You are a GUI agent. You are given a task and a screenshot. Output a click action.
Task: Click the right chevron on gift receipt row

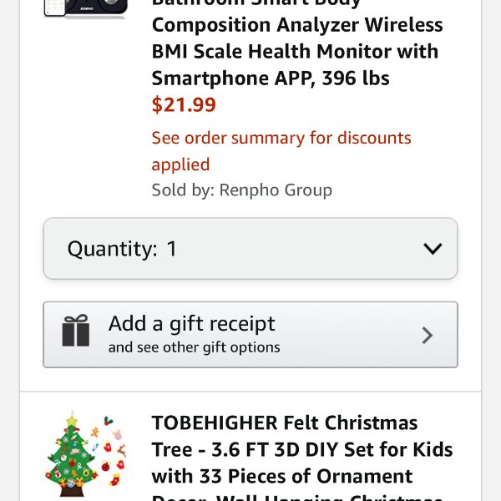[x=428, y=335]
